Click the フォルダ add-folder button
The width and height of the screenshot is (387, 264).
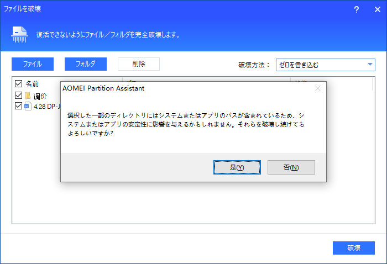(x=86, y=64)
